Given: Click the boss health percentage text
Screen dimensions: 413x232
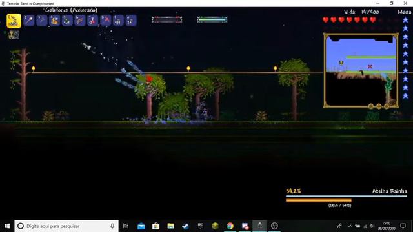Looking at the screenshot, I should click(x=294, y=191).
